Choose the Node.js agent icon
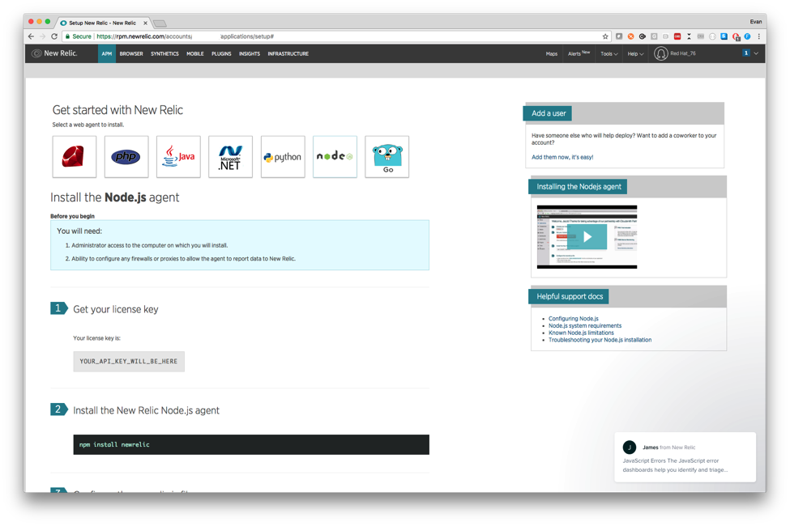 pyautogui.click(x=335, y=157)
